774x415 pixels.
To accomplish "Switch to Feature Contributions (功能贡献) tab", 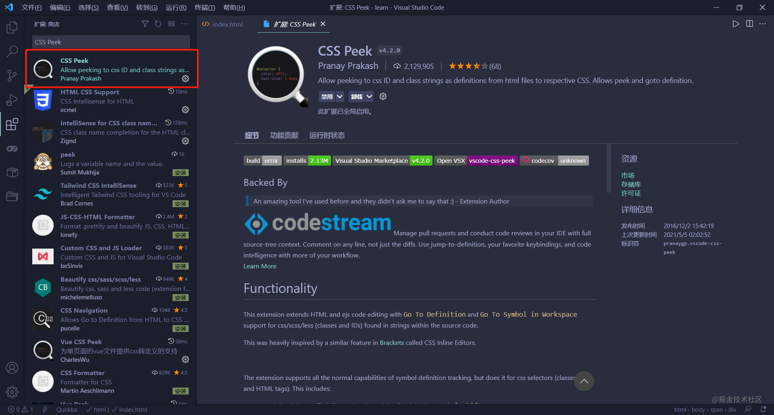I will 284,135.
